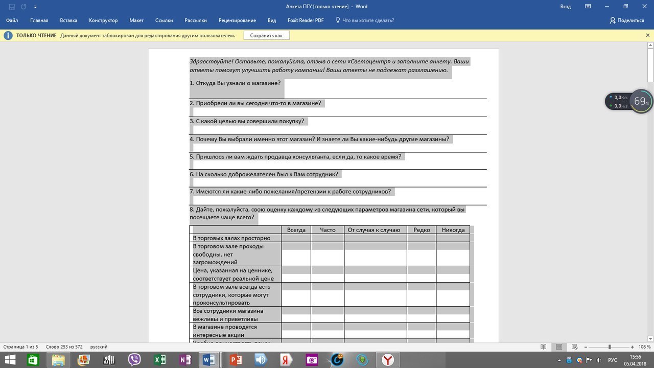Open File Explorer from the taskbar
The height and width of the screenshot is (368, 654).
tap(58, 360)
